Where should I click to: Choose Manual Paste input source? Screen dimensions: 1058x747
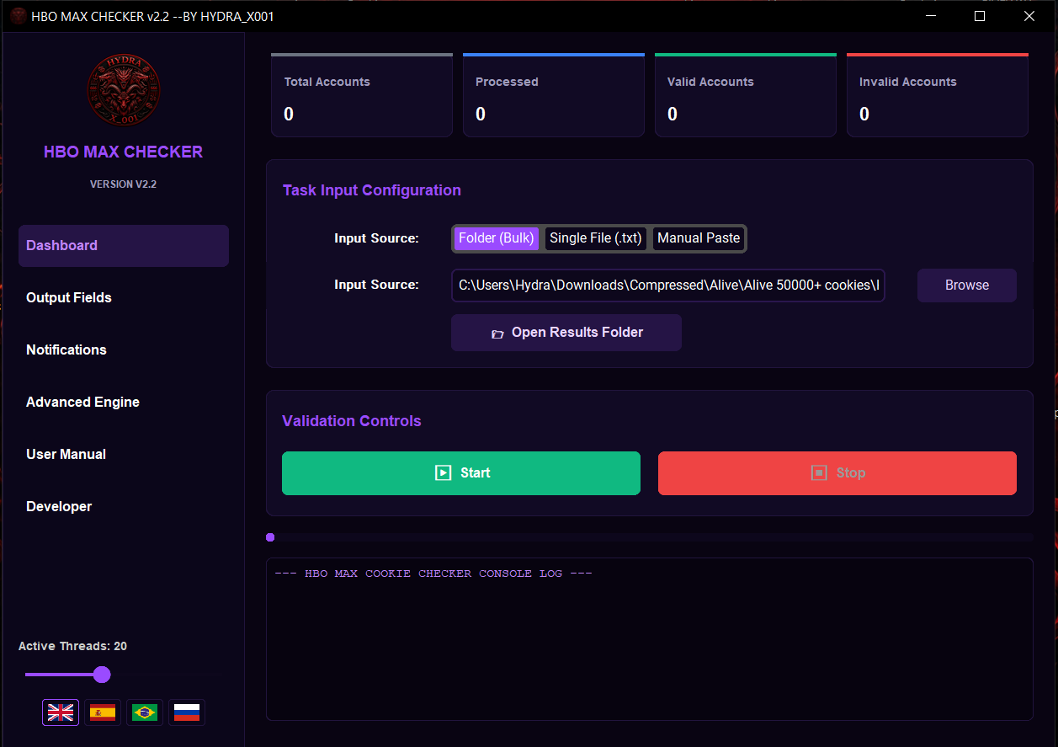click(x=699, y=238)
